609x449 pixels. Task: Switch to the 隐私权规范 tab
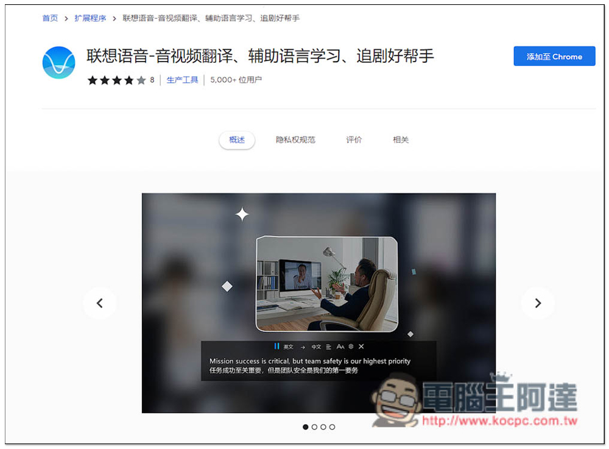tap(295, 140)
